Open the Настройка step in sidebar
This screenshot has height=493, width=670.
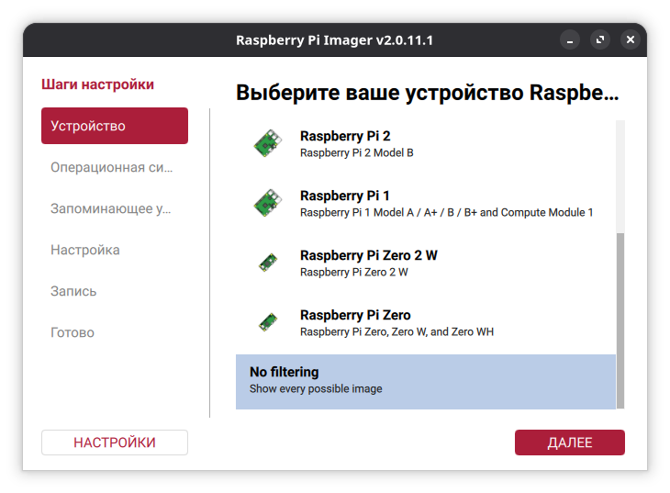pos(115,250)
